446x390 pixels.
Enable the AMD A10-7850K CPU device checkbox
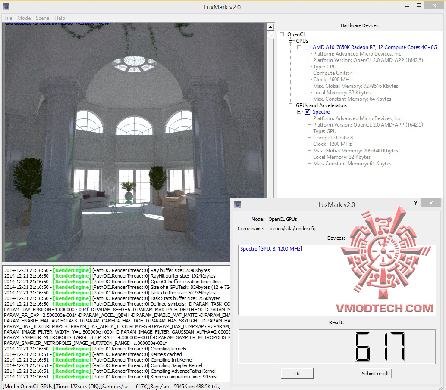(308, 47)
